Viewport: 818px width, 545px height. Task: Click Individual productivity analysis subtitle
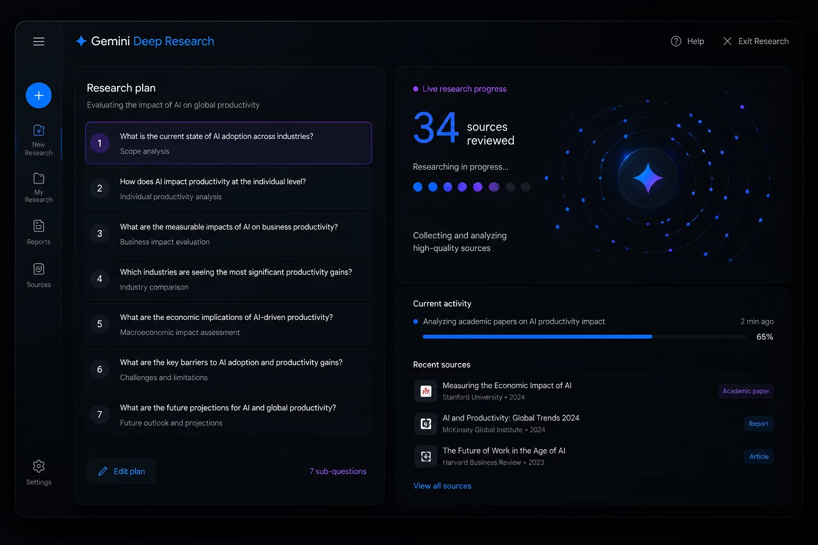click(x=170, y=196)
